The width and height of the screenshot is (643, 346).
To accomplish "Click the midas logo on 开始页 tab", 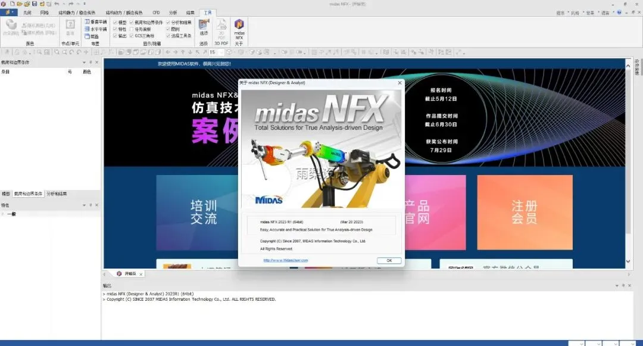I will (x=119, y=273).
